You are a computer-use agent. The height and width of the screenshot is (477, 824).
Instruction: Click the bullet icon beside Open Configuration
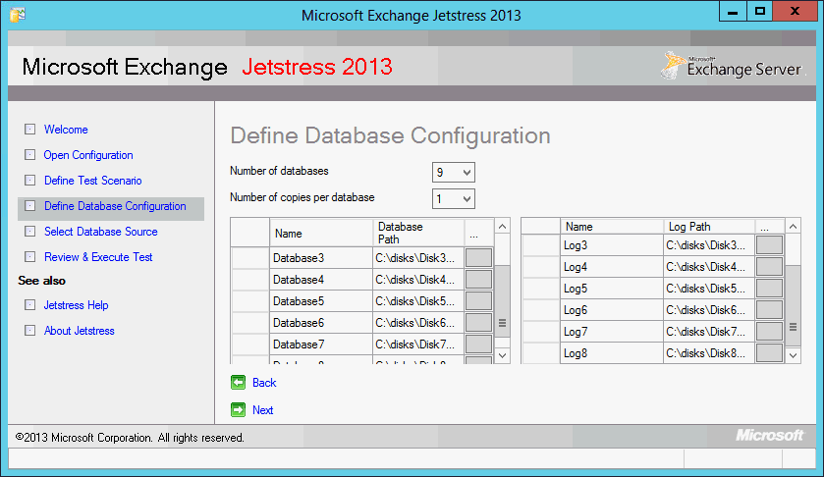click(x=29, y=155)
